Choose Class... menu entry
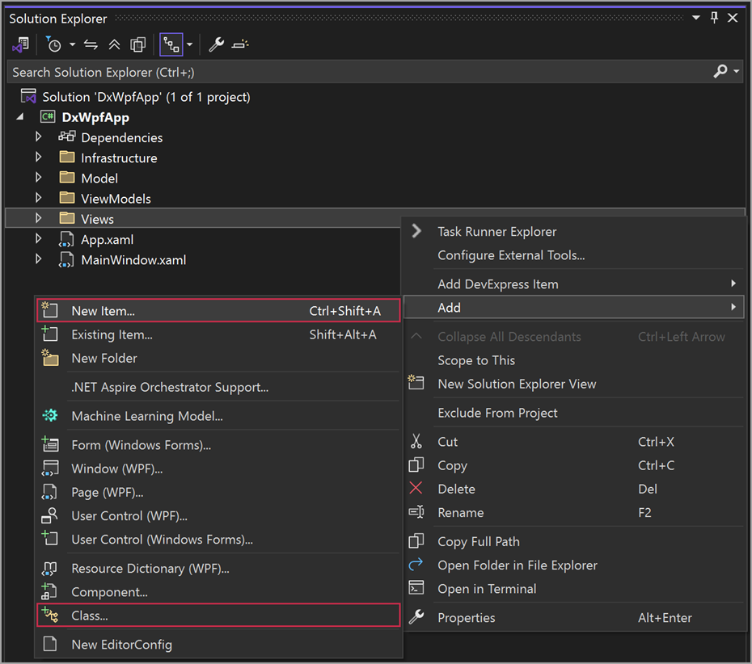Viewport: 752px width, 664px height. coord(218,616)
